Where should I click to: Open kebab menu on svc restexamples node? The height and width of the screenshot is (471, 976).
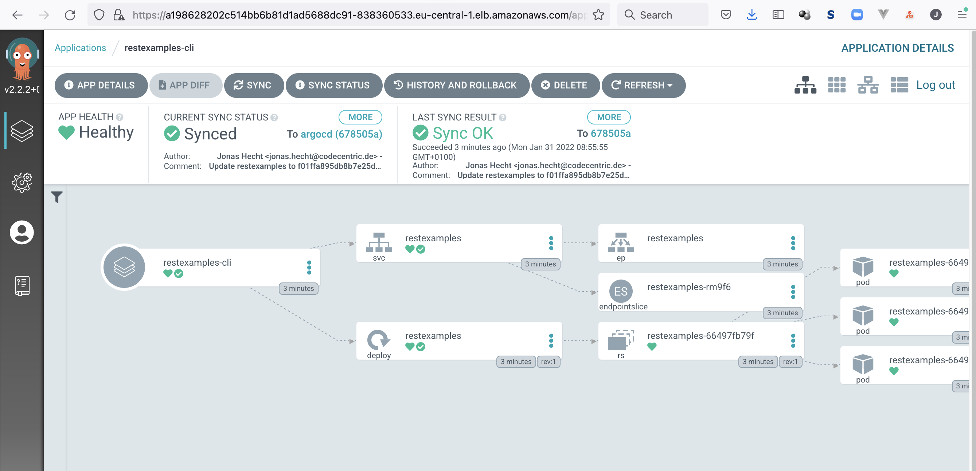click(551, 243)
